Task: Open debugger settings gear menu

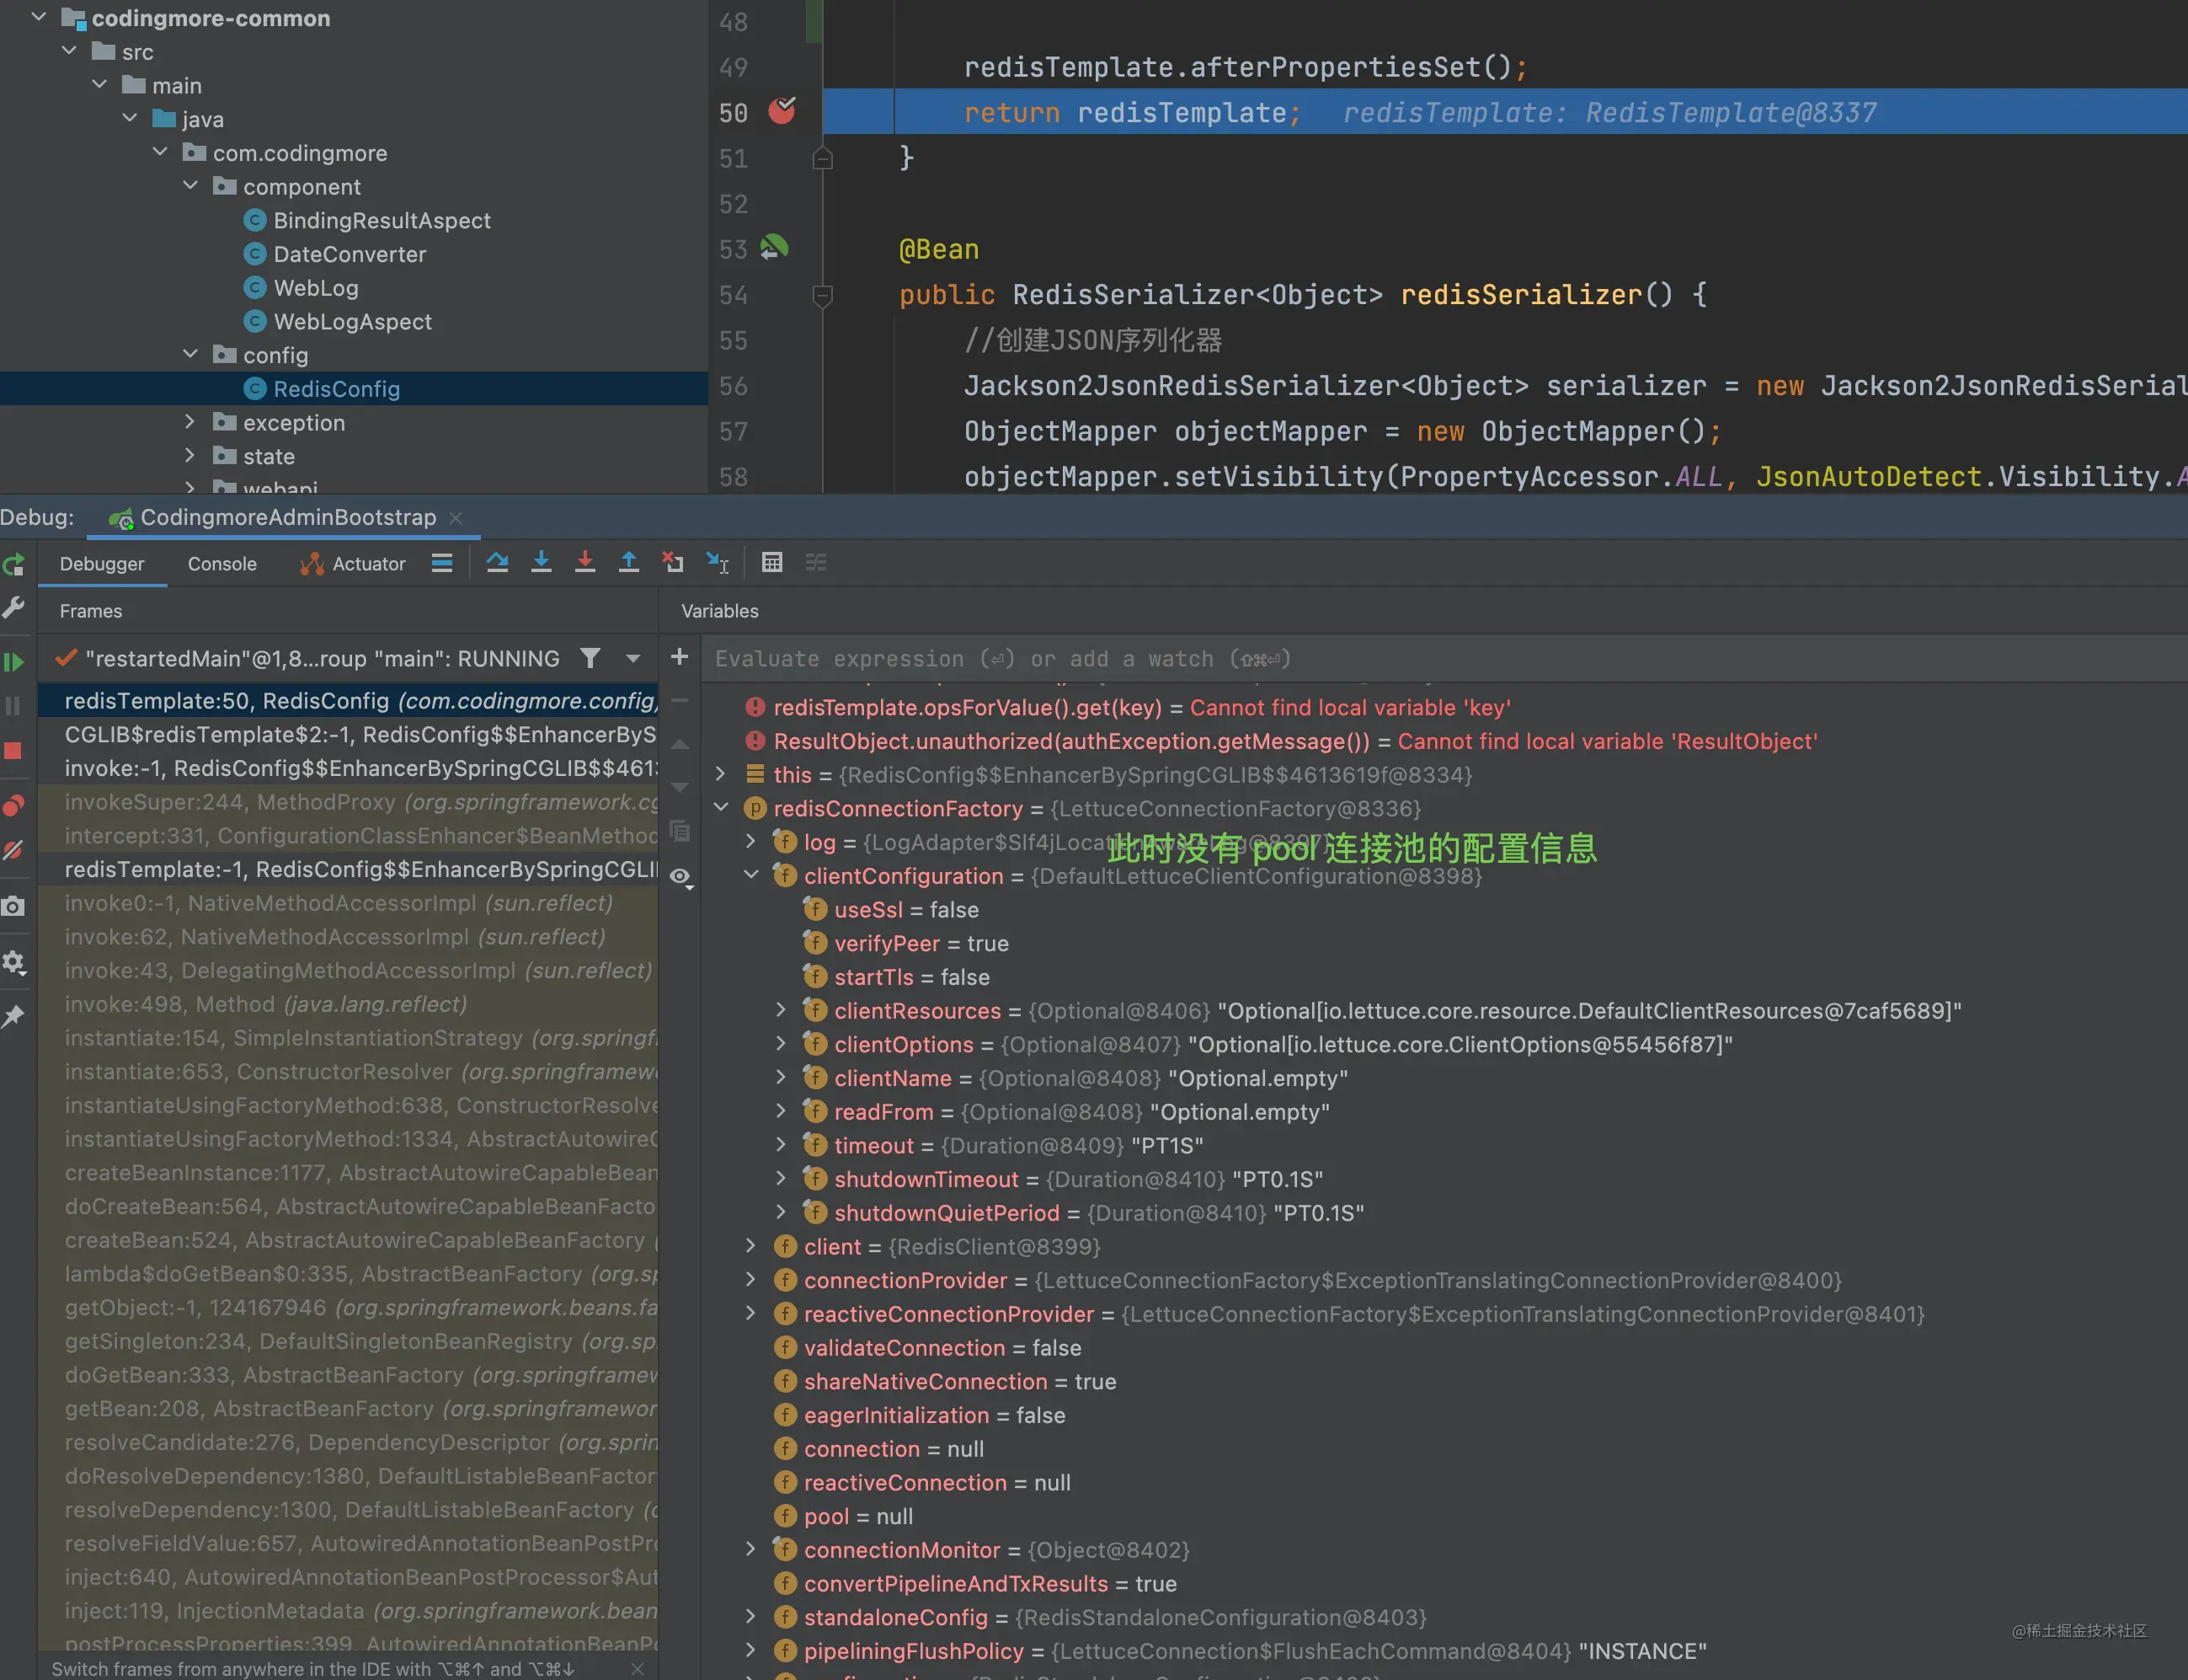Action: [x=14, y=962]
